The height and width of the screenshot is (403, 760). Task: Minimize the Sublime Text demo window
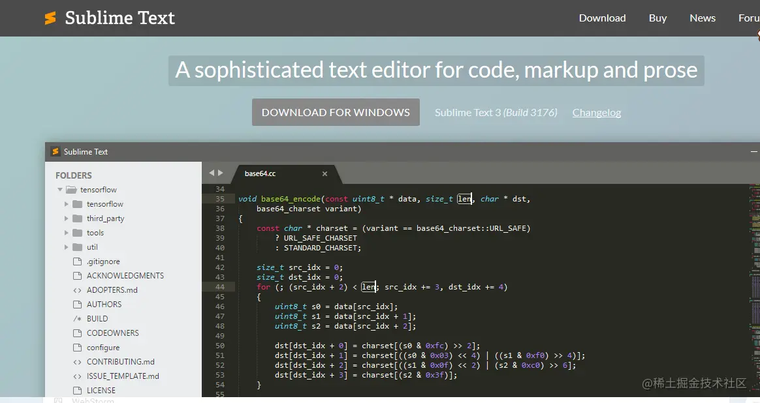(753, 151)
